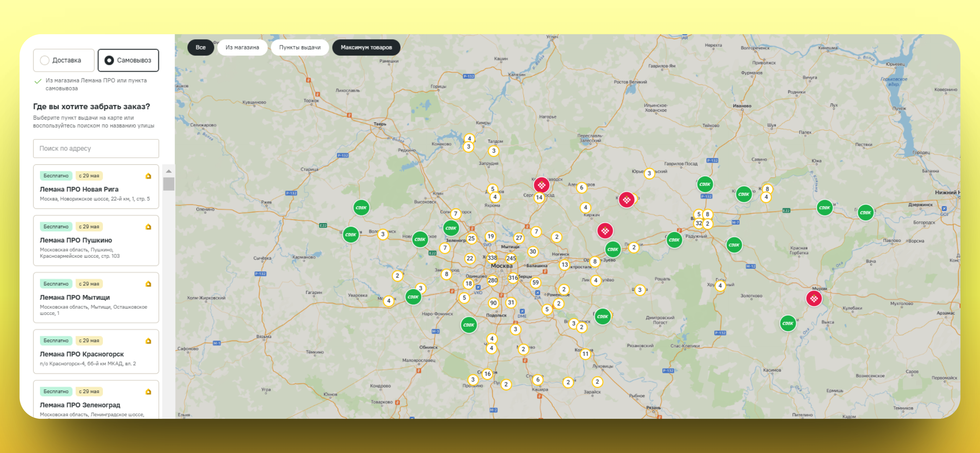Select CDEK marker near Наро-Фоминск
This screenshot has height=453, width=980.
pos(413,297)
